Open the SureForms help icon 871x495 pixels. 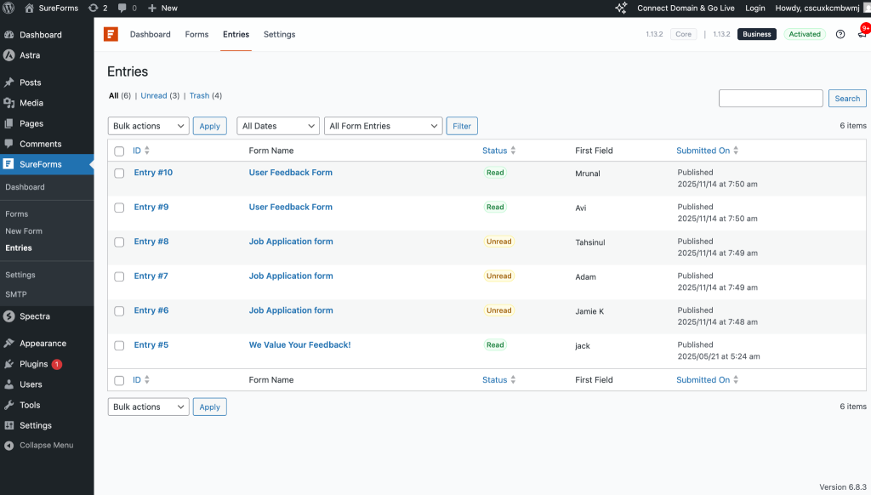[x=840, y=34]
